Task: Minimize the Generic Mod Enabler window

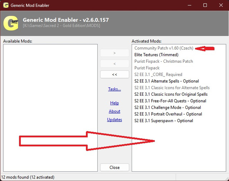Action: pos(189,5)
